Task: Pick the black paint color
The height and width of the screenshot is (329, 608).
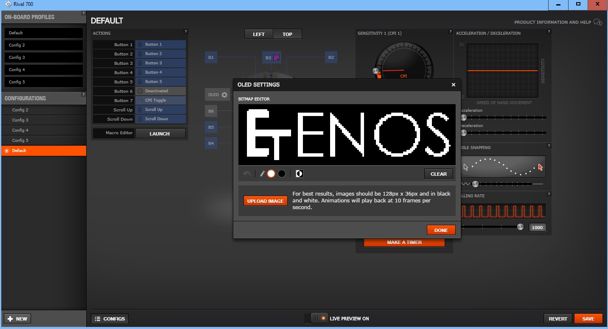Action: pos(282,174)
